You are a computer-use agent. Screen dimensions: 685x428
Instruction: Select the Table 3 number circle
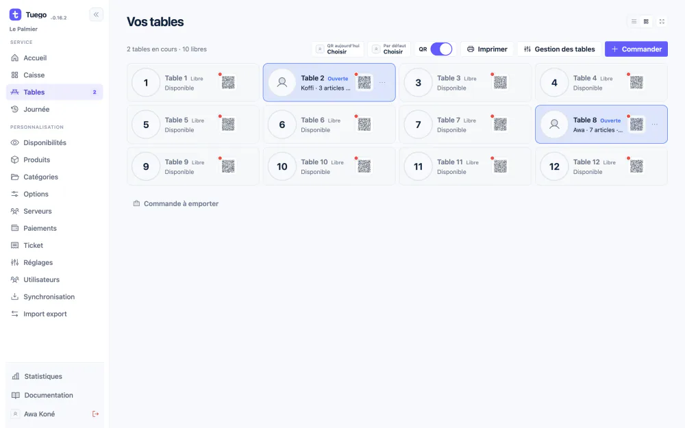pyautogui.click(x=418, y=83)
